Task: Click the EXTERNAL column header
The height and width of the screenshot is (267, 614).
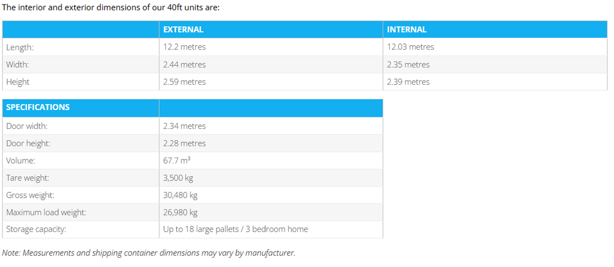Action: pyautogui.click(x=183, y=29)
